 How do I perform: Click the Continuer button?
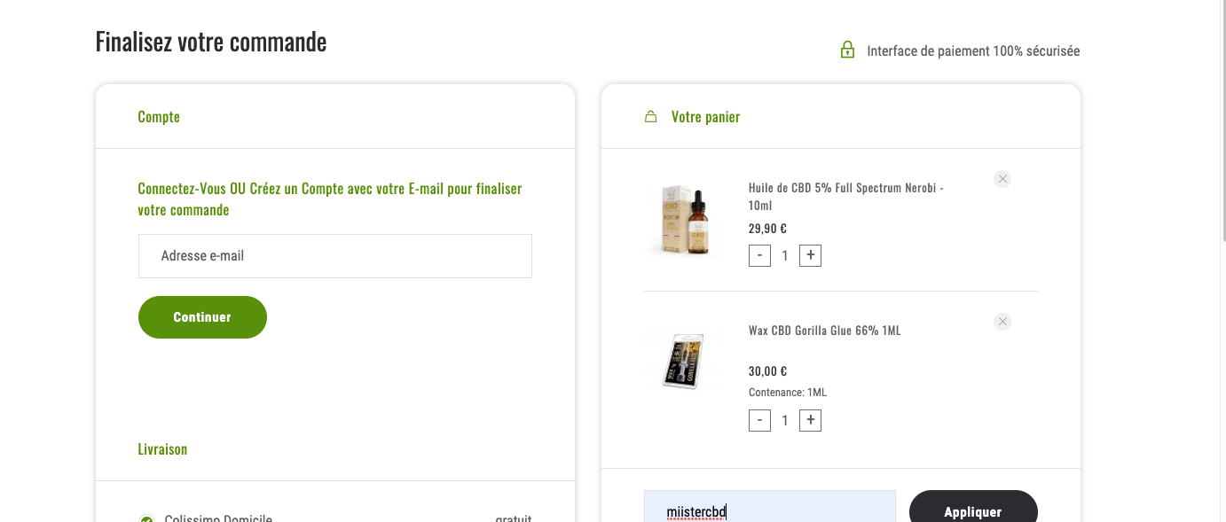point(202,317)
